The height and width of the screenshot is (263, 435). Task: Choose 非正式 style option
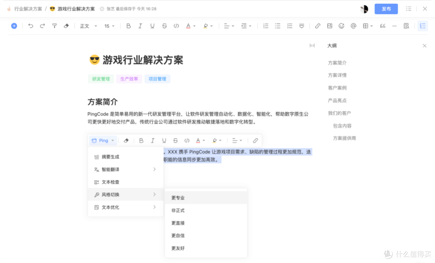(x=206, y=211)
